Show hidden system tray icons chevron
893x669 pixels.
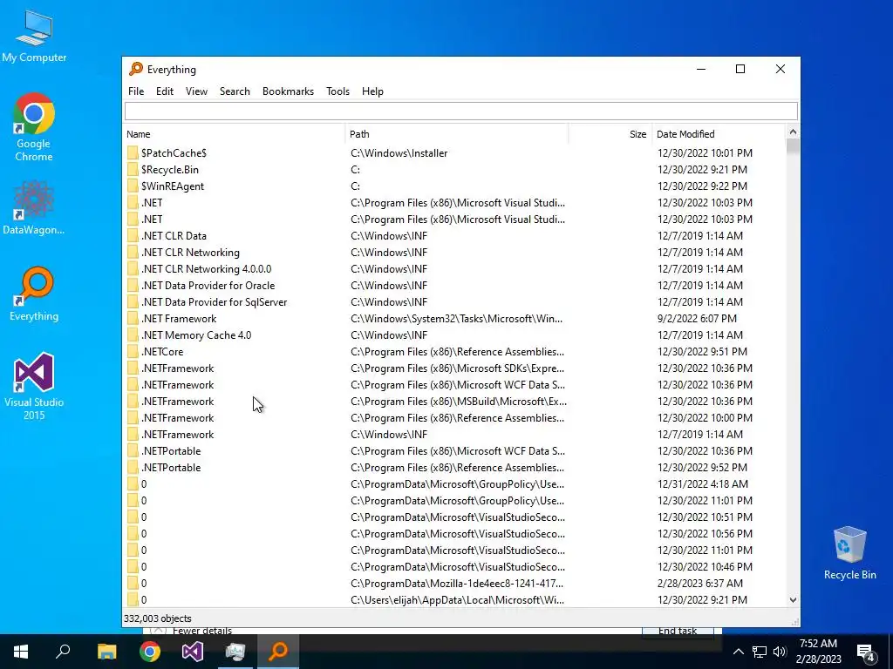pyautogui.click(x=738, y=652)
